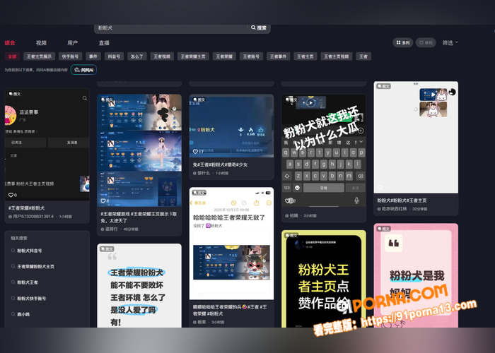
Task: Open author 用户5732088313914
Action: (x=31, y=217)
